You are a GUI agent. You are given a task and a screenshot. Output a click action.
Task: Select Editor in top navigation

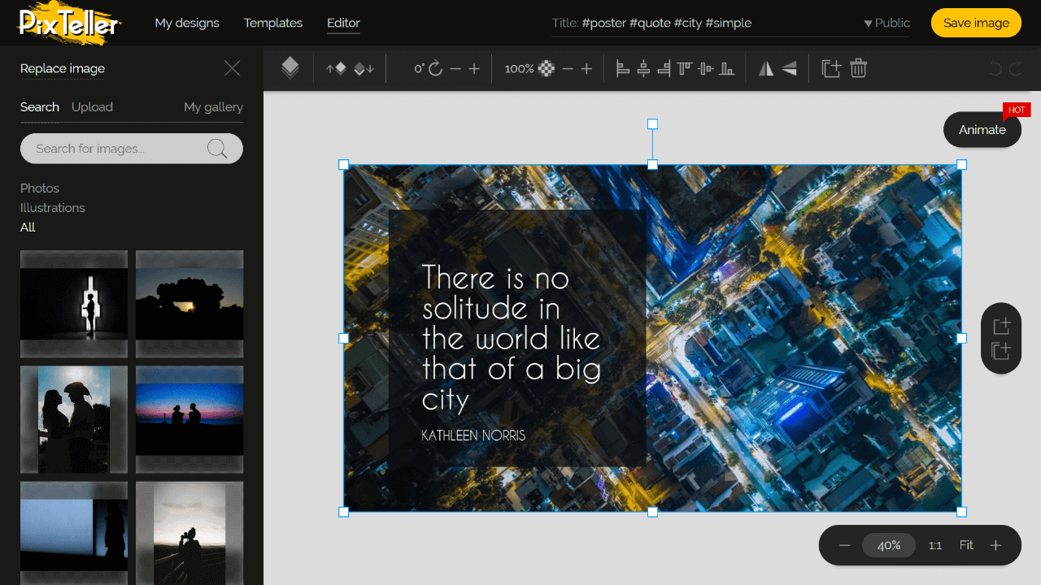[343, 23]
